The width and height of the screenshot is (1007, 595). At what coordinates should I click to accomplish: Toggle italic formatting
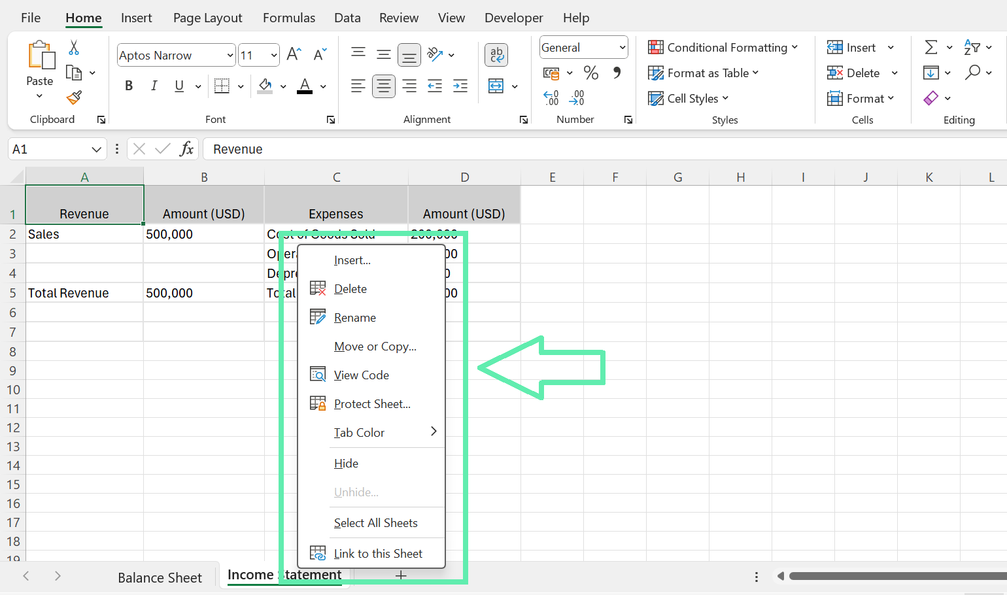tap(154, 85)
